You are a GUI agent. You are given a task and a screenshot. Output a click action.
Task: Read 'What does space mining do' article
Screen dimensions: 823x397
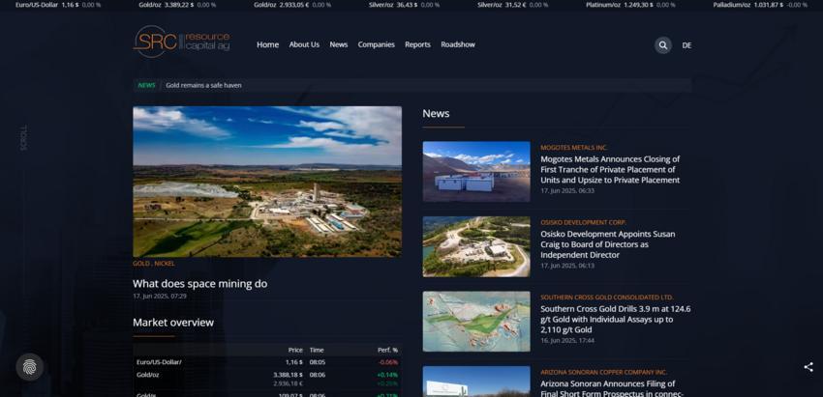click(x=199, y=284)
